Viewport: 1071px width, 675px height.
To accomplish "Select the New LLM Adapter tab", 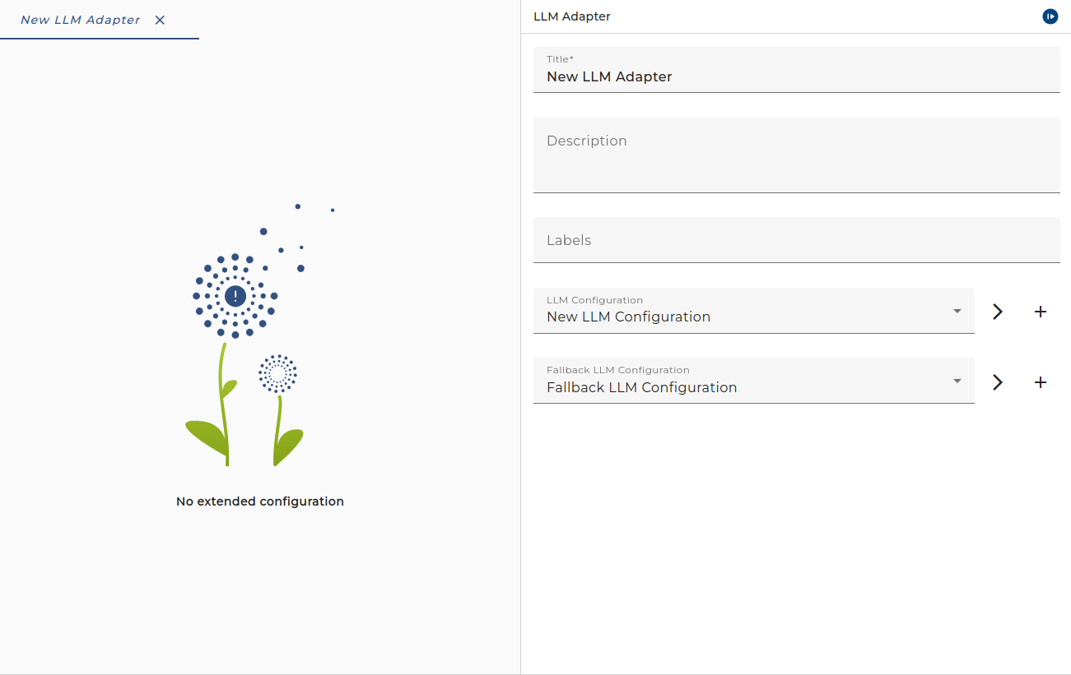I will click(80, 20).
